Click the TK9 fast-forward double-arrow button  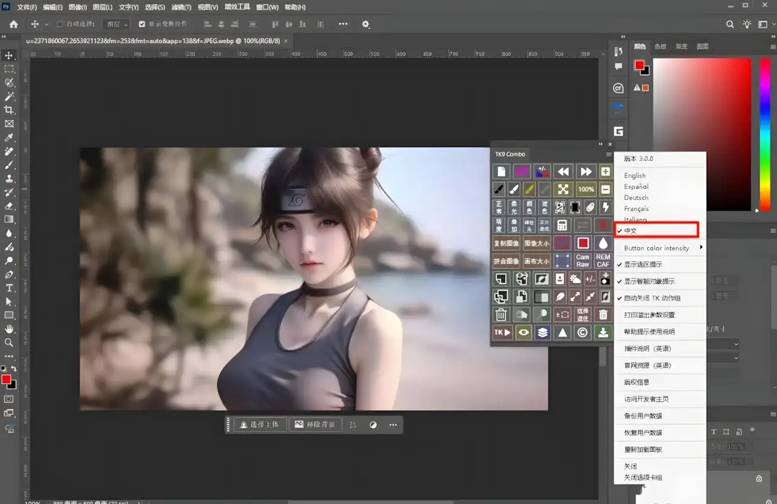click(585, 171)
